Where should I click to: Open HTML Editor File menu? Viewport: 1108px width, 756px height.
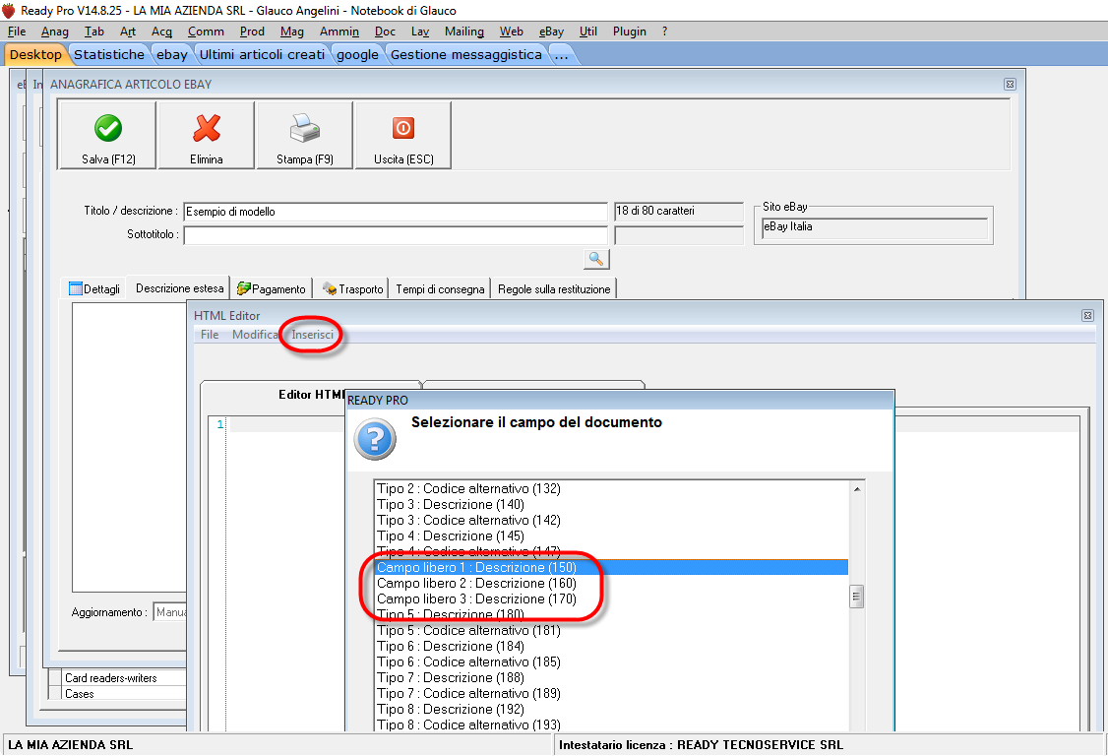pyautogui.click(x=210, y=335)
